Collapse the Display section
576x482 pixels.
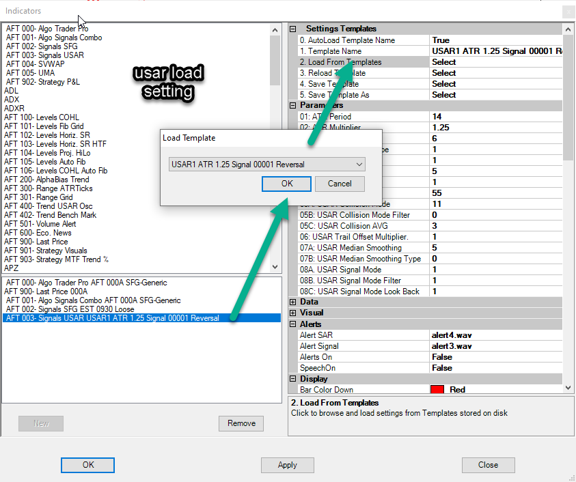click(x=294, y=379)
